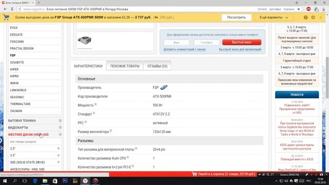This screenshot has height=185, width=329.
Task: Open 'Оплата' link in address bar
Action: click(262, 9)
